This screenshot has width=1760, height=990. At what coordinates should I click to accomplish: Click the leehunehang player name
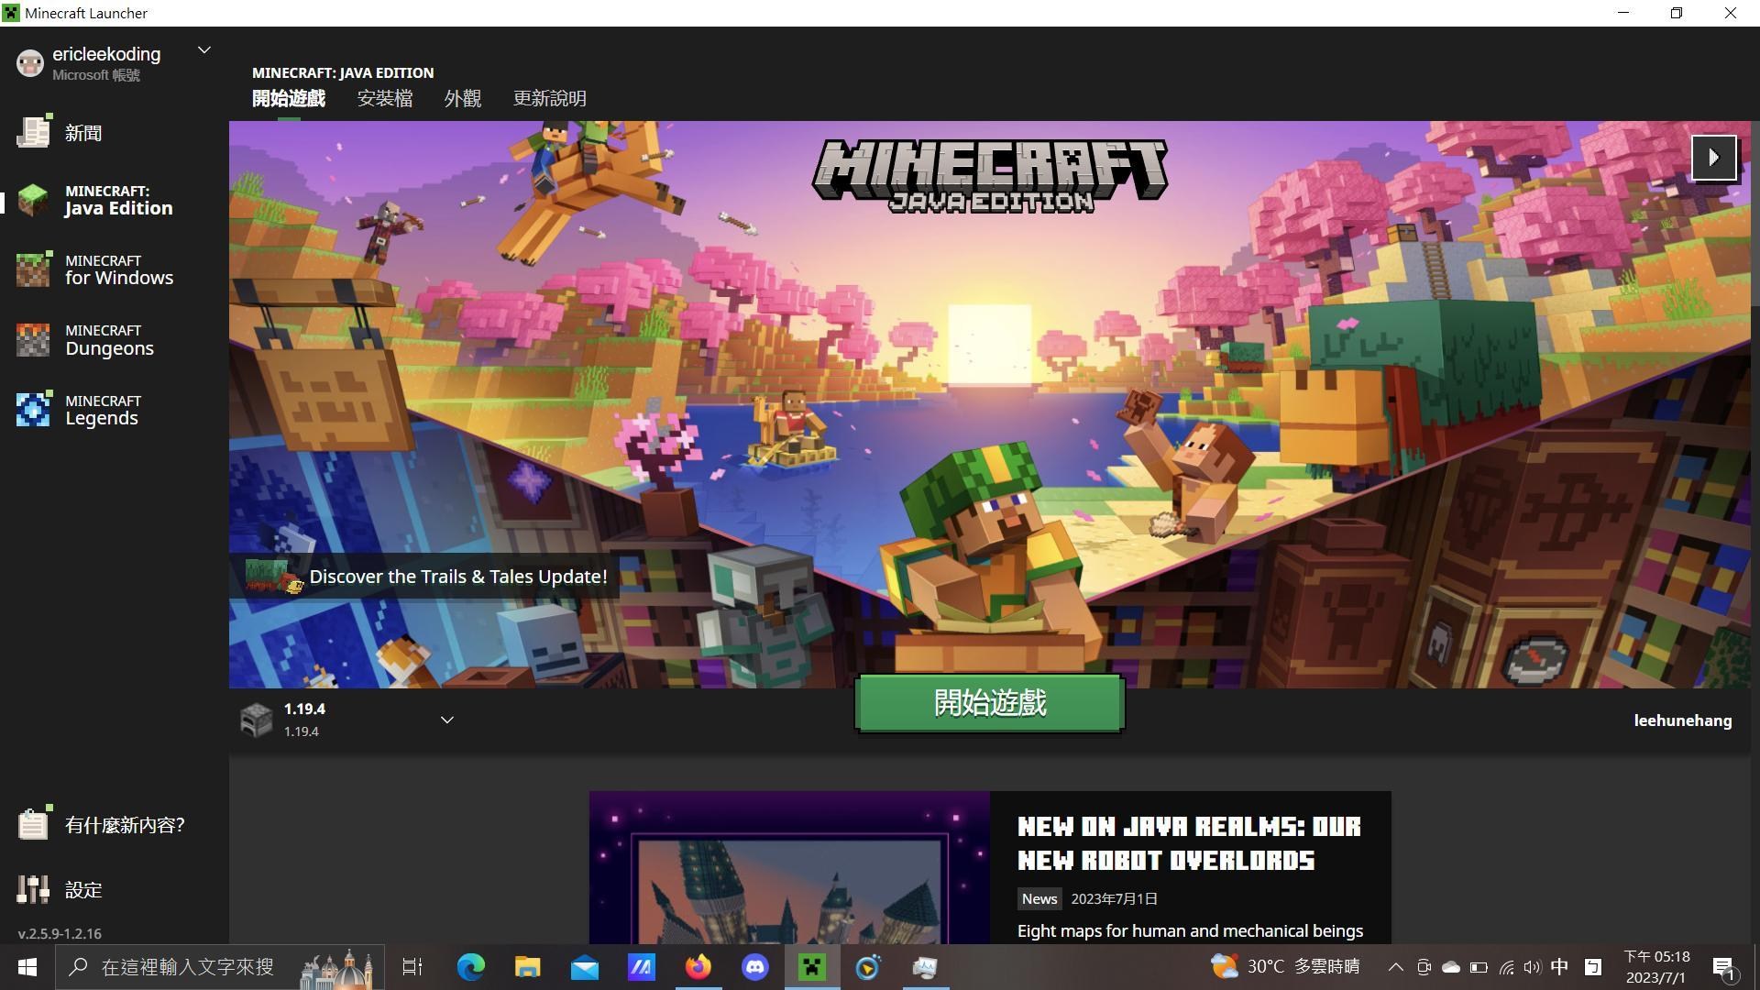1683,720
